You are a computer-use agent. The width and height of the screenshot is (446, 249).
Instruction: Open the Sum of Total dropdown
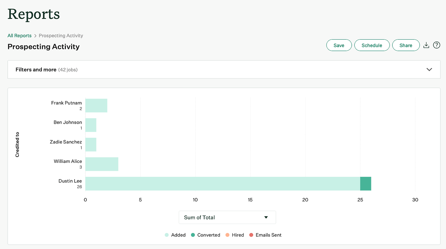click(227, 217)
